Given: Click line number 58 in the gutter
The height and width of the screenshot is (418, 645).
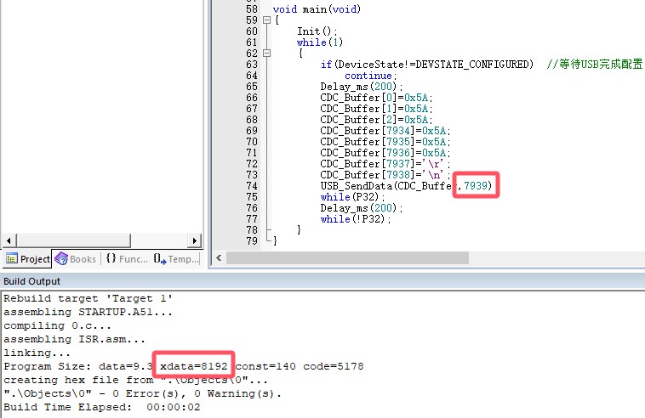Looking at the screenshot, I should pos(252,9).
